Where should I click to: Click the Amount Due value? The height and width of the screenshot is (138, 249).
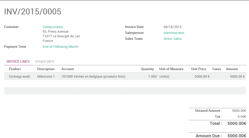[237, 136]
